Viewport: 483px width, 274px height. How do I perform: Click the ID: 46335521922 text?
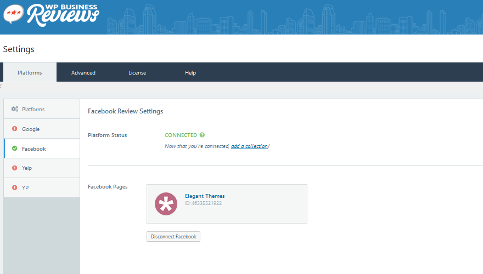click(x=203, y=203)
